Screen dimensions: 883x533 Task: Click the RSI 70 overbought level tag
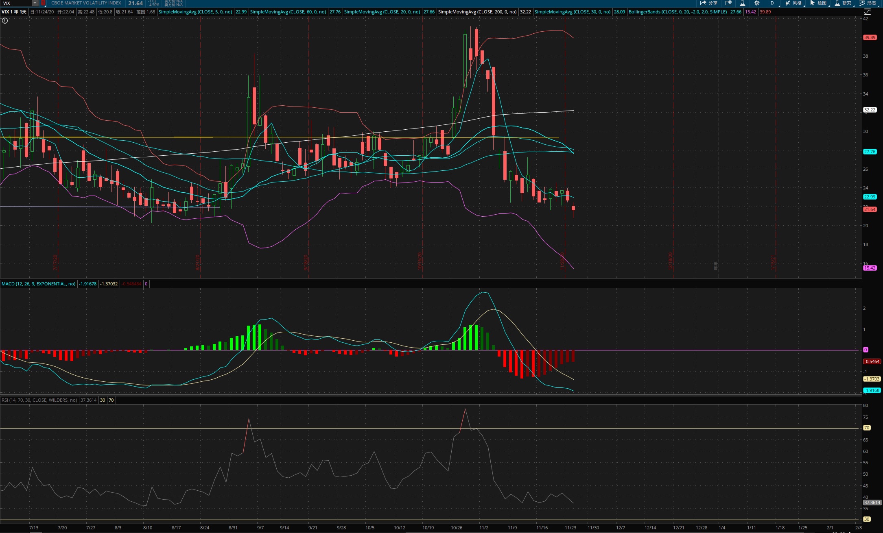[867, 428]
